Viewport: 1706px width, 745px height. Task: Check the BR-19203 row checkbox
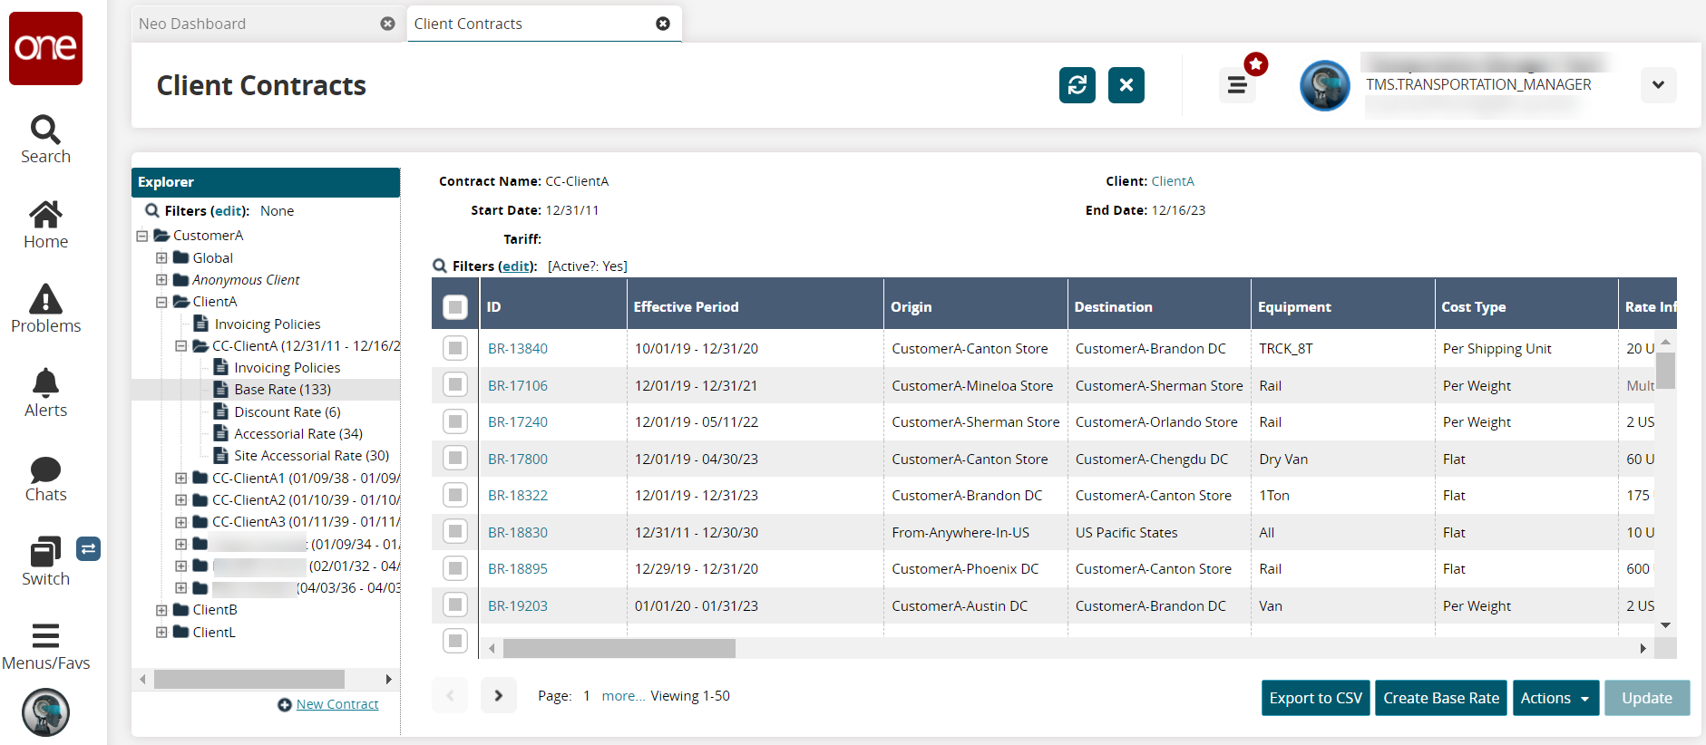455,605
